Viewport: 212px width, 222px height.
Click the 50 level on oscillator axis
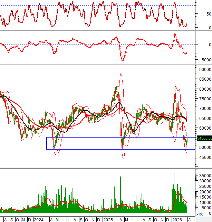[208, 14]
